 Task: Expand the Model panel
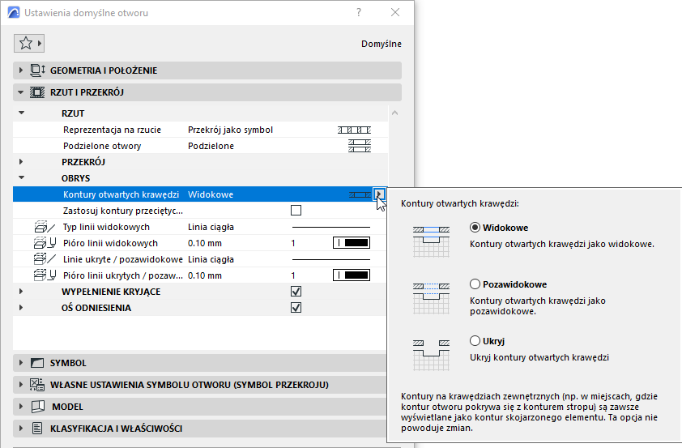pyautogui.click(x=20, y=407)
